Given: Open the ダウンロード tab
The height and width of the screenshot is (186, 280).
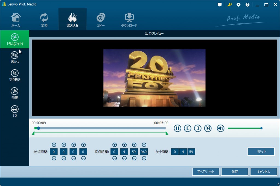Looking at the screenshot, I should pos(129,20).
